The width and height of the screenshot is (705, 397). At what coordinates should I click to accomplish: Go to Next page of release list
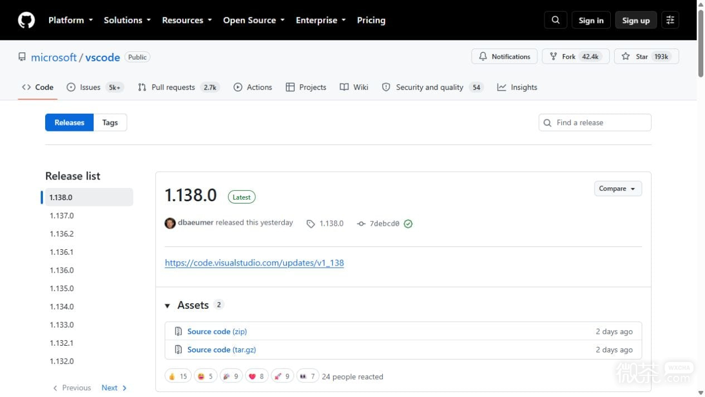114,388
